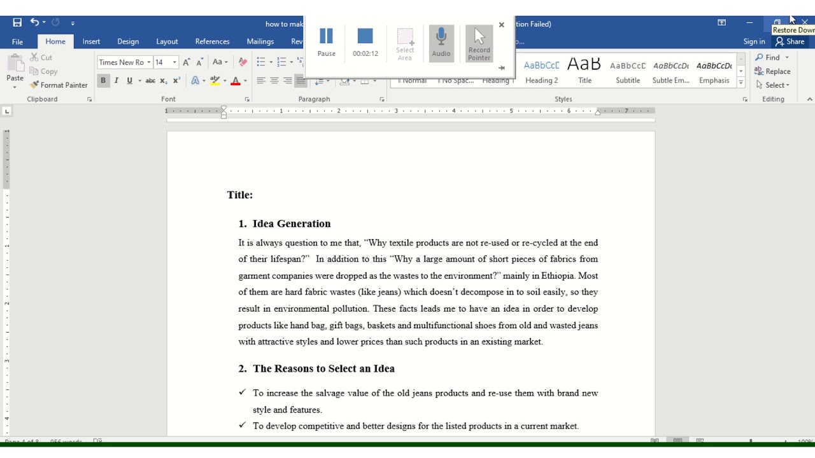
Task: Click Sign in link
Action: [754, 41]
